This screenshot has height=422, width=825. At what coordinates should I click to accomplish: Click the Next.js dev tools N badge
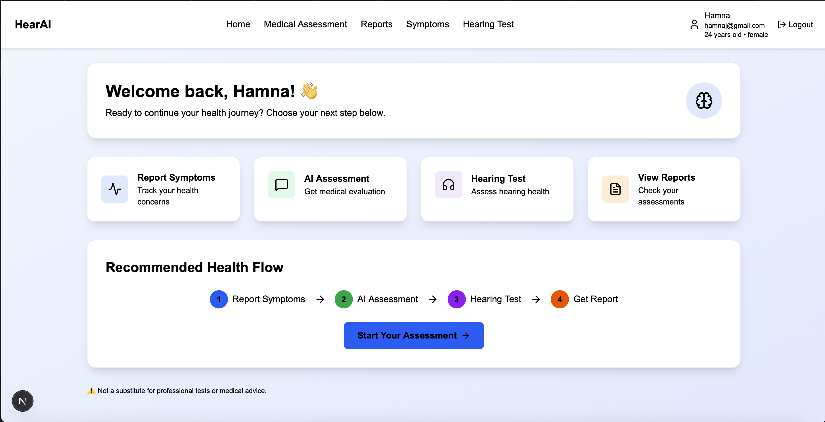click(22, 400)
